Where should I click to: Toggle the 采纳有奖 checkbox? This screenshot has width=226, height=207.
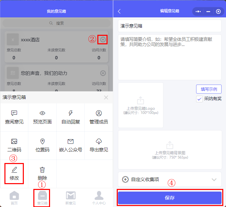tap(199, 99)
